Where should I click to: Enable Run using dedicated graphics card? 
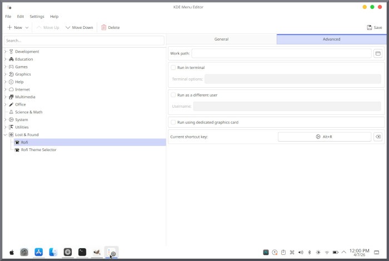(x=173, y=122)
